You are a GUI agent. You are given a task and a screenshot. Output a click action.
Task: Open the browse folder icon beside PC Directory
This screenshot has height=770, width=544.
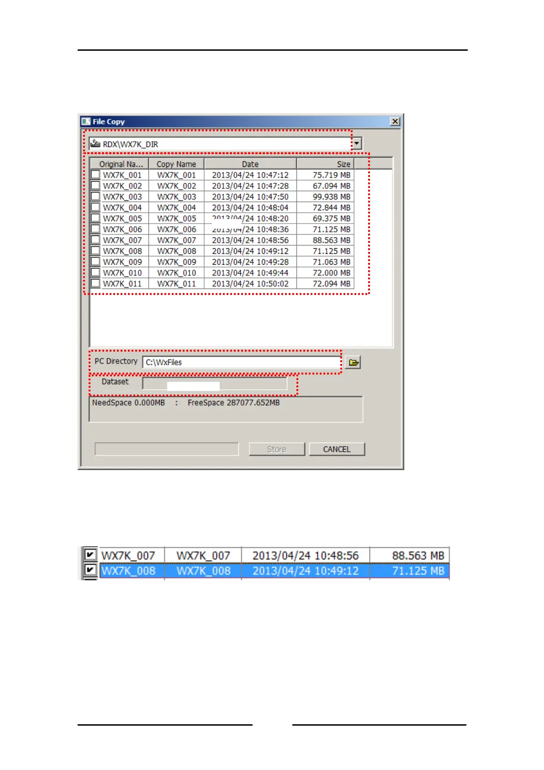tap(353, 363)
